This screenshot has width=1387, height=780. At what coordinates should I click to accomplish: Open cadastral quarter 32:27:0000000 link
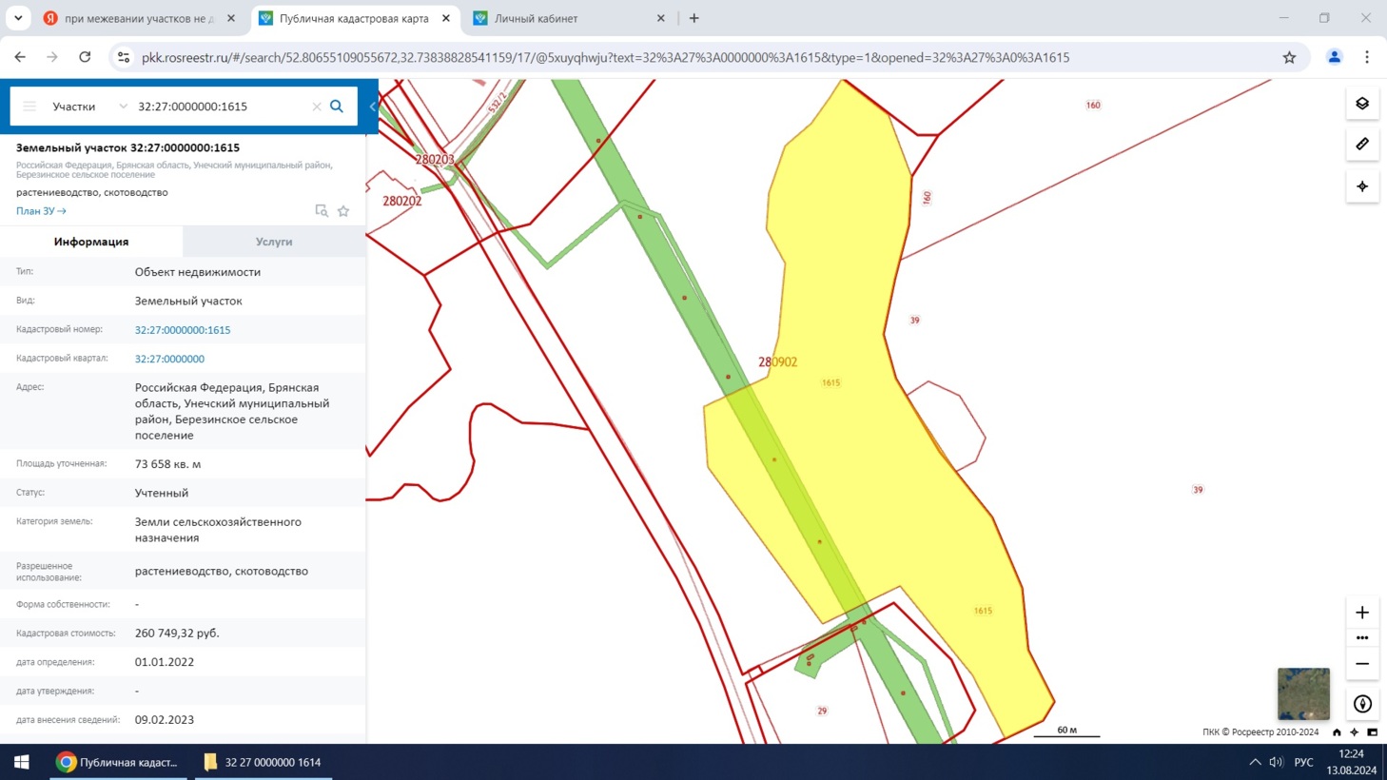(169, 359)
